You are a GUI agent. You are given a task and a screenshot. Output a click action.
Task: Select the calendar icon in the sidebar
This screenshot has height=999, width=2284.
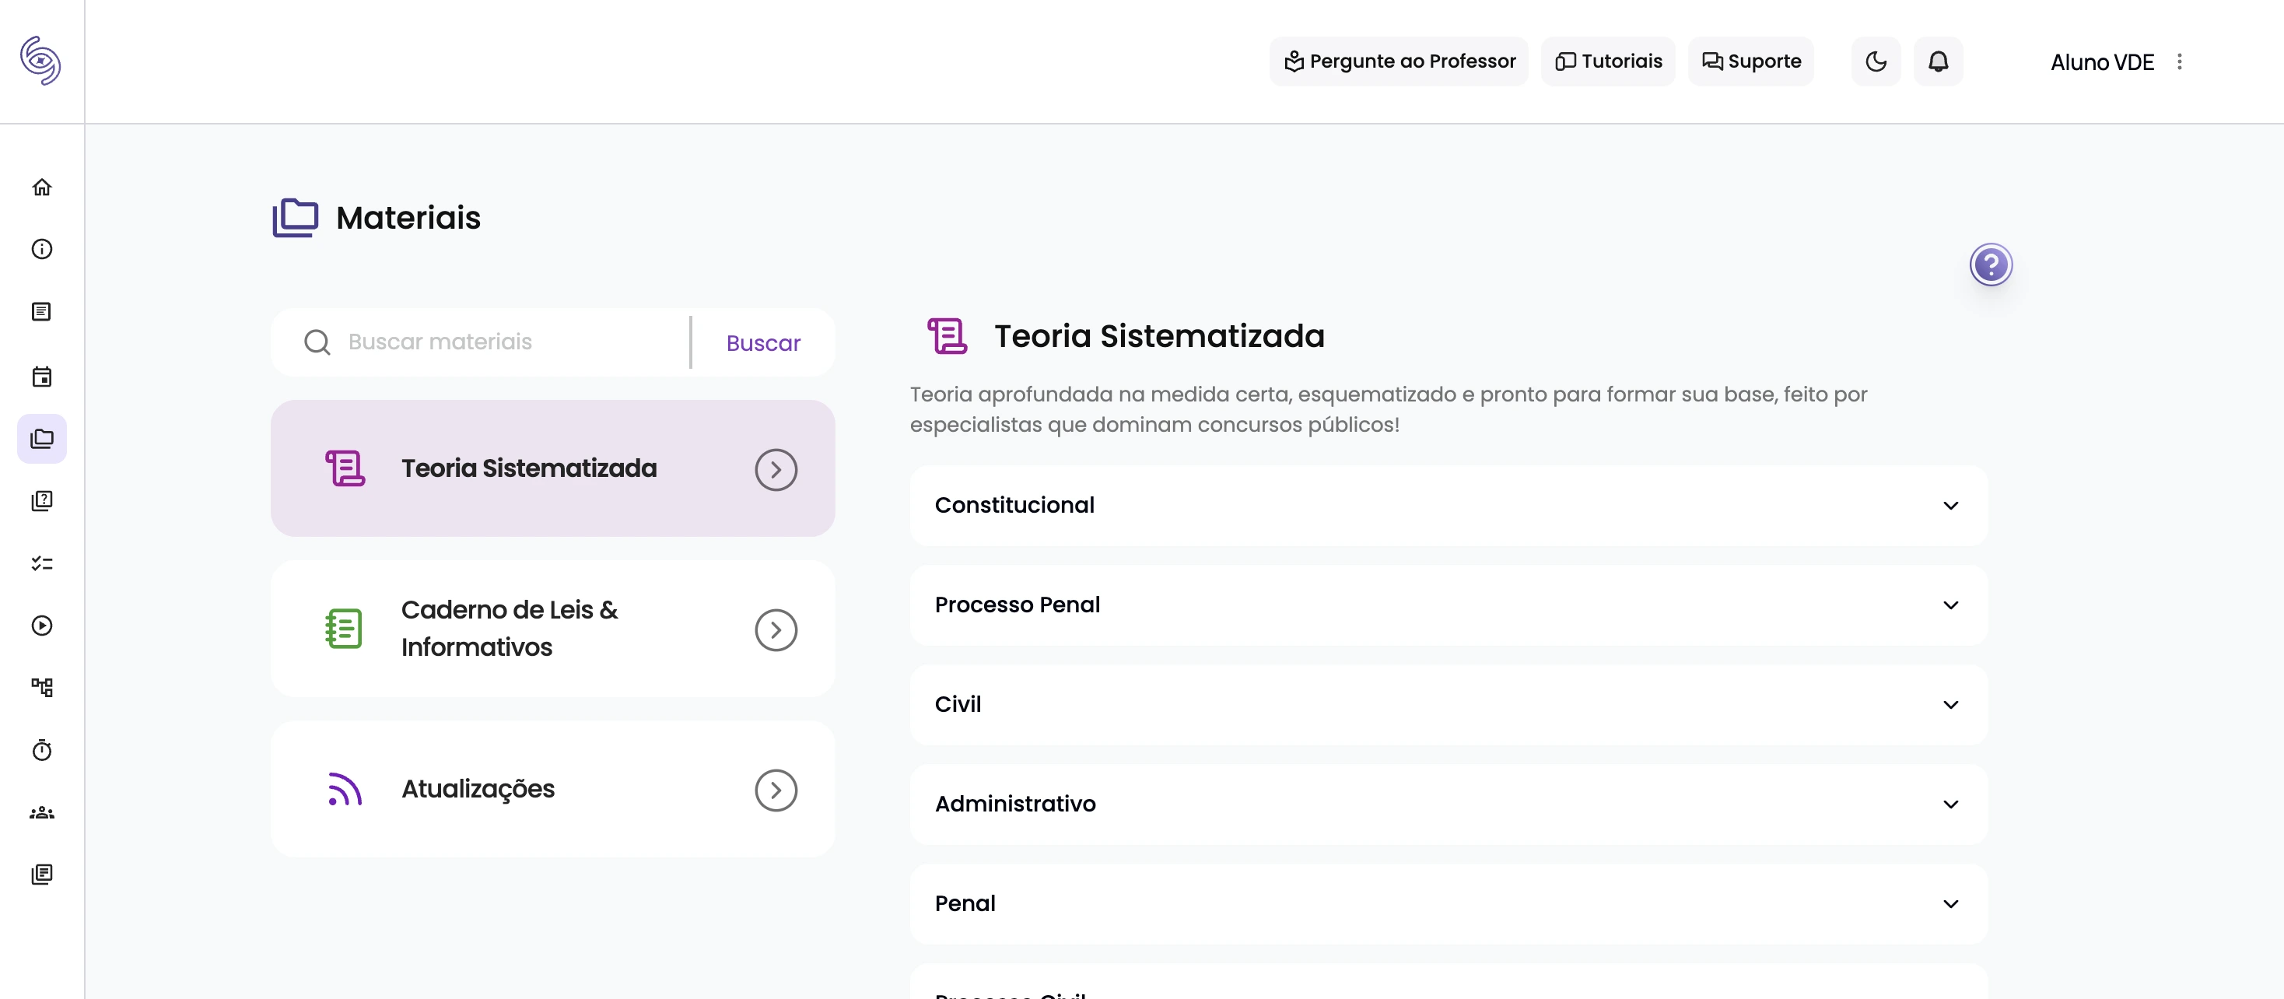click(x=42, y=377)
